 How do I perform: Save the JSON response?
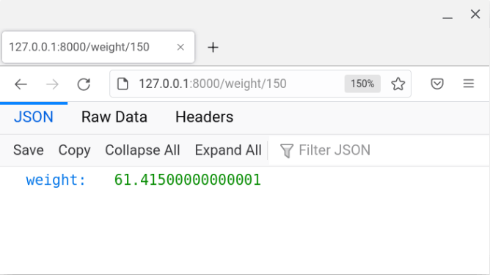[x=29, y=150]
